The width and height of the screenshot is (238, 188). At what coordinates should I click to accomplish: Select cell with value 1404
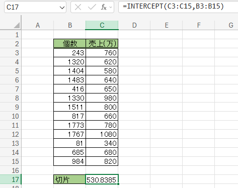click(70, 71)
